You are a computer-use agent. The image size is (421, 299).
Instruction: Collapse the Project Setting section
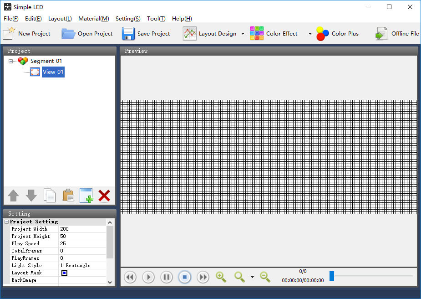(x=7, y=222)
